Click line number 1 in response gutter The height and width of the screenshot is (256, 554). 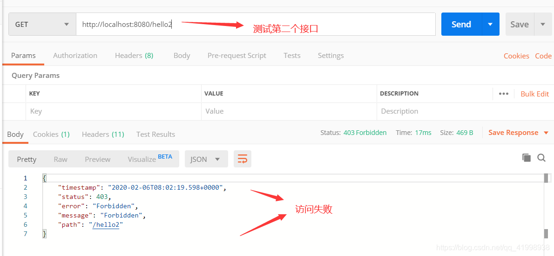coord(25,178)
